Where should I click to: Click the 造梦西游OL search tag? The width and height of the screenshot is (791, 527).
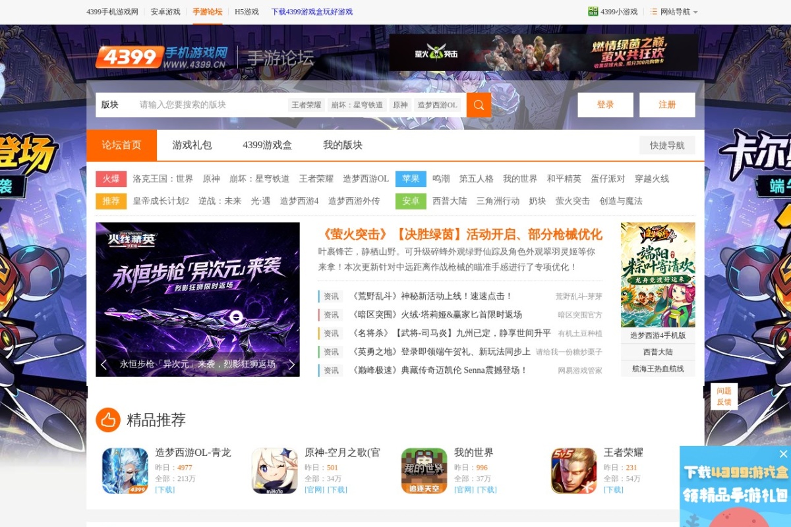[437, 105]
